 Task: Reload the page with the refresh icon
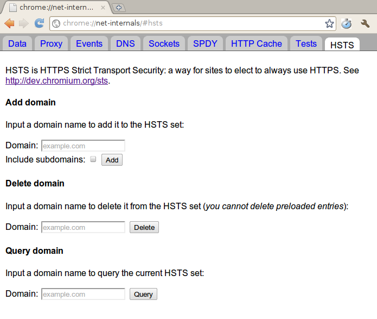click(39, 23)
